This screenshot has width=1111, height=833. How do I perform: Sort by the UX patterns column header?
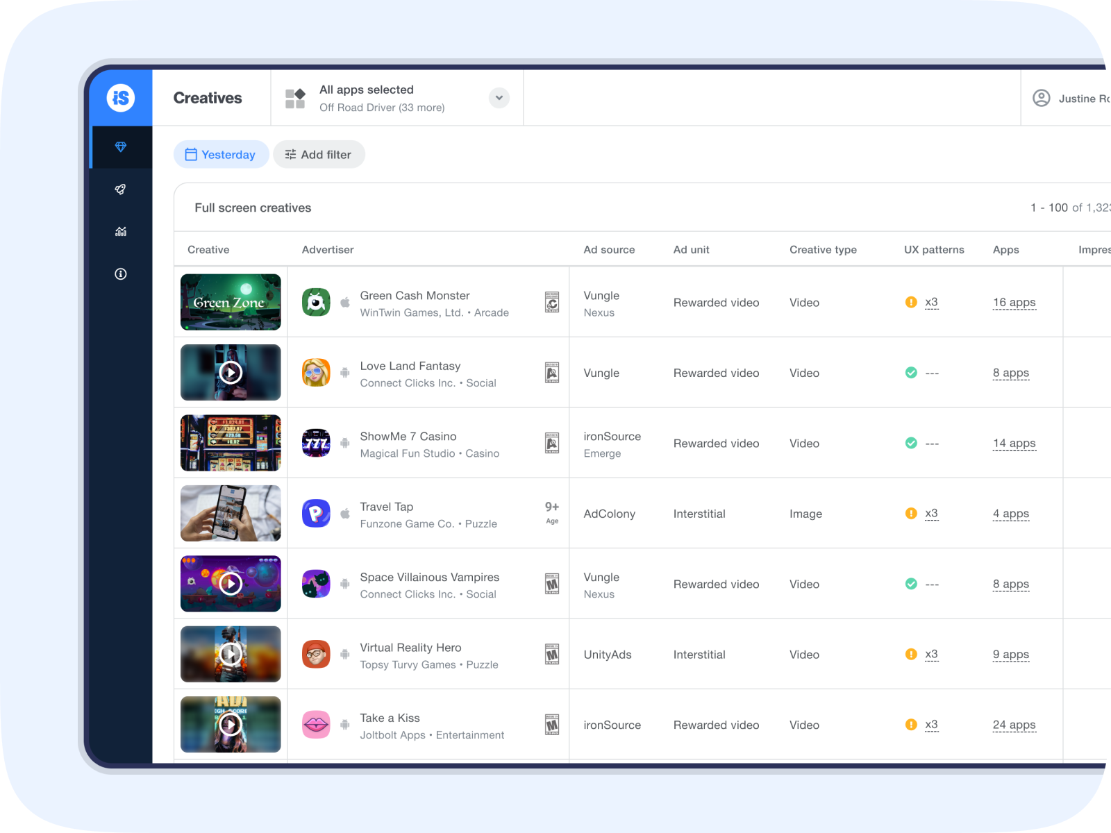pyautogui.click(x=934, y=249)
